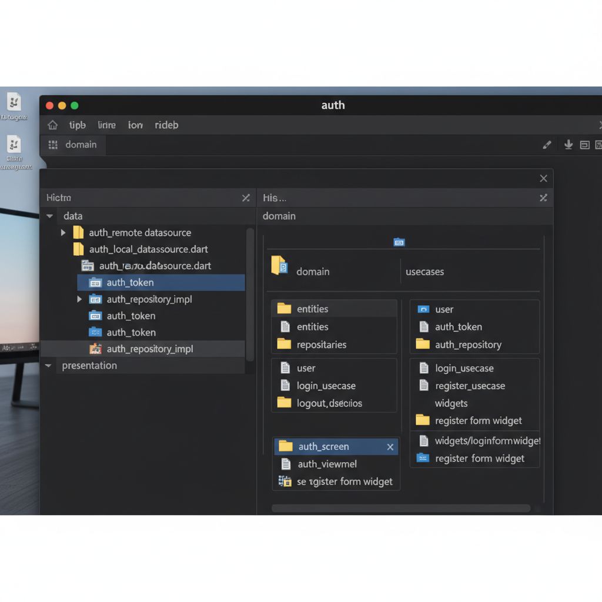Select auth_token in the right column
Image resolution: width=602 pixels, height=602 pixels.
pos(475,327)
